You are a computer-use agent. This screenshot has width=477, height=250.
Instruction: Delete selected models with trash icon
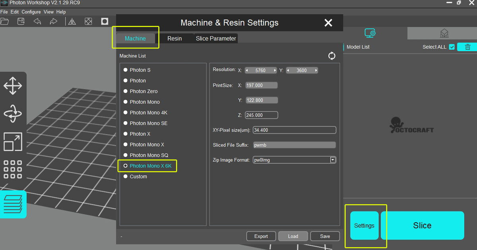pyautogui.click(x=467, y=47)
